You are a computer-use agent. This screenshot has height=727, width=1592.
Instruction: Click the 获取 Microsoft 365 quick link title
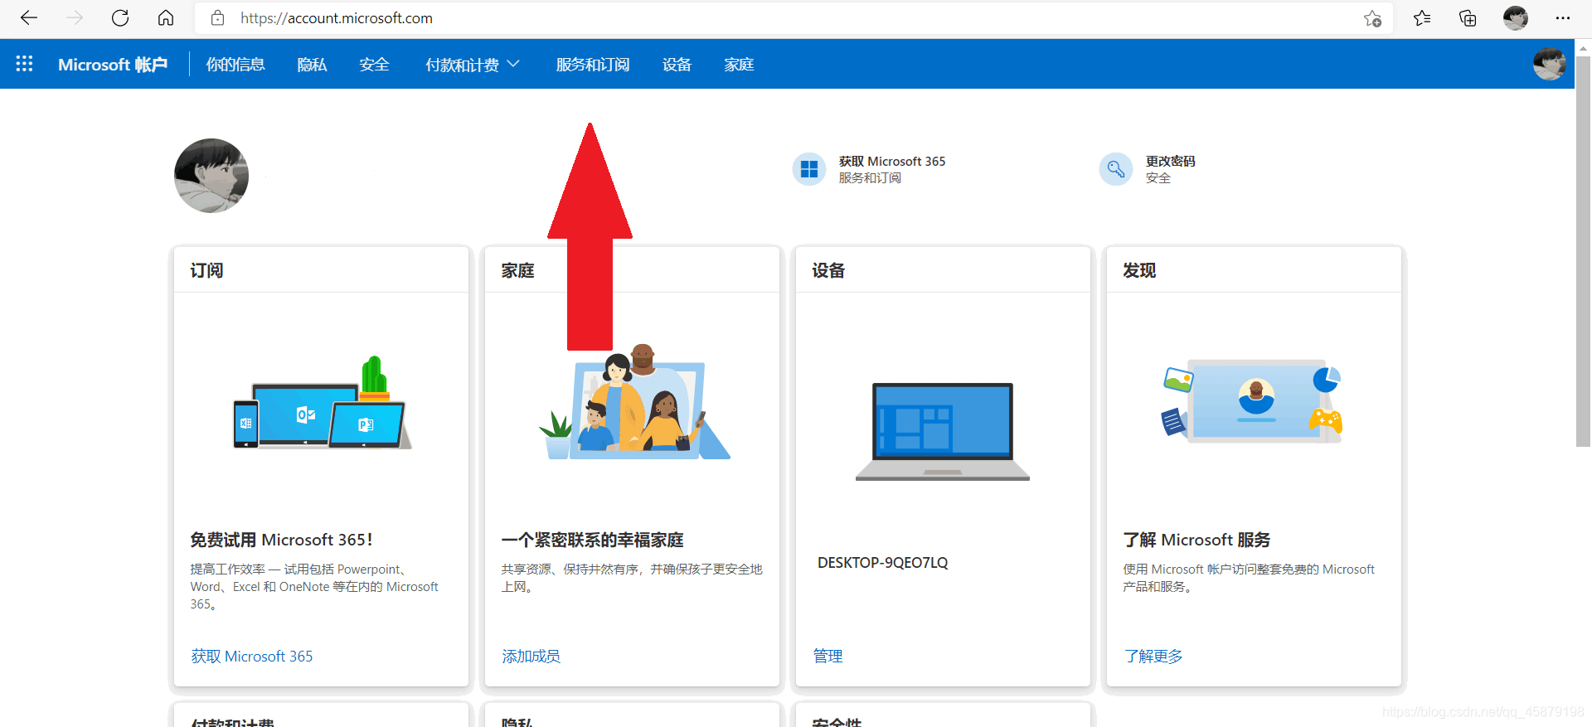point(891,161)
